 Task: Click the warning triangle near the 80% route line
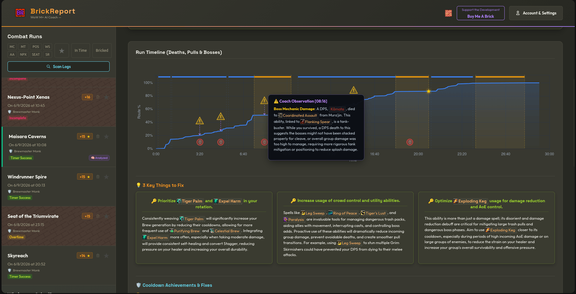click(353, 90)
